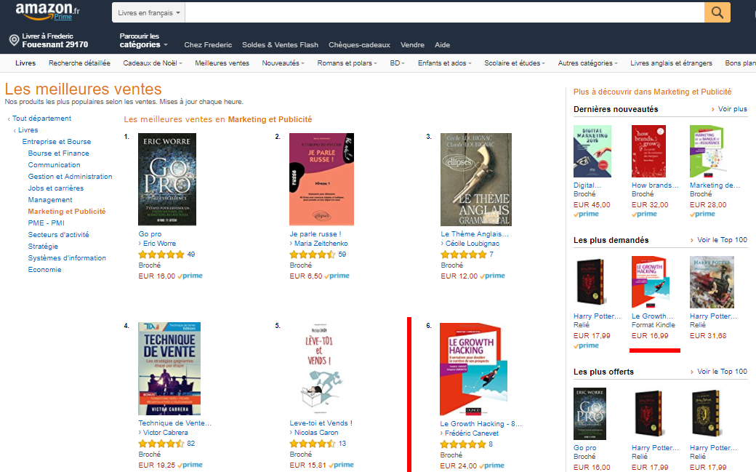This screenshot has height=472, width=756.
Task: View star ratings for 'Je parle russe !'
Action: 313,255
